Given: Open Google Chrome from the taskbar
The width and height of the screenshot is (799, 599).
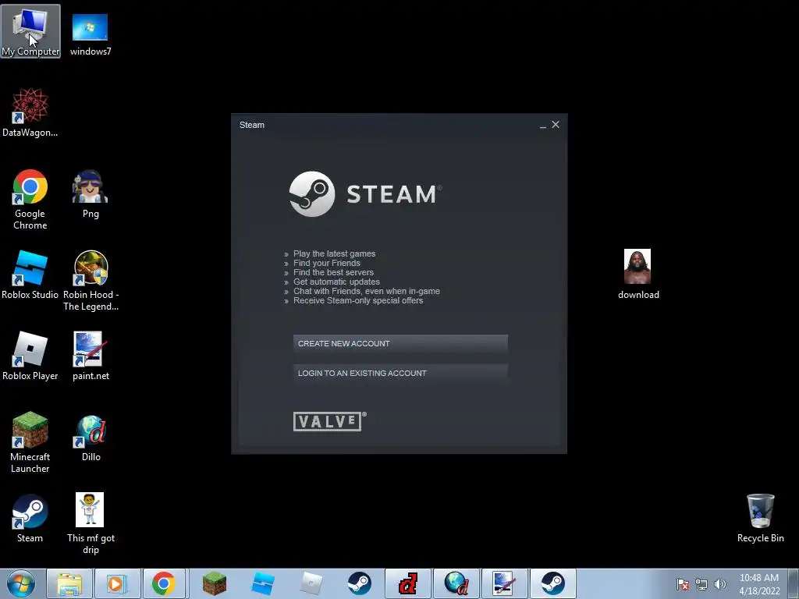Looking at the screenshot, I should pyautogui.click(x=164, y=583).
